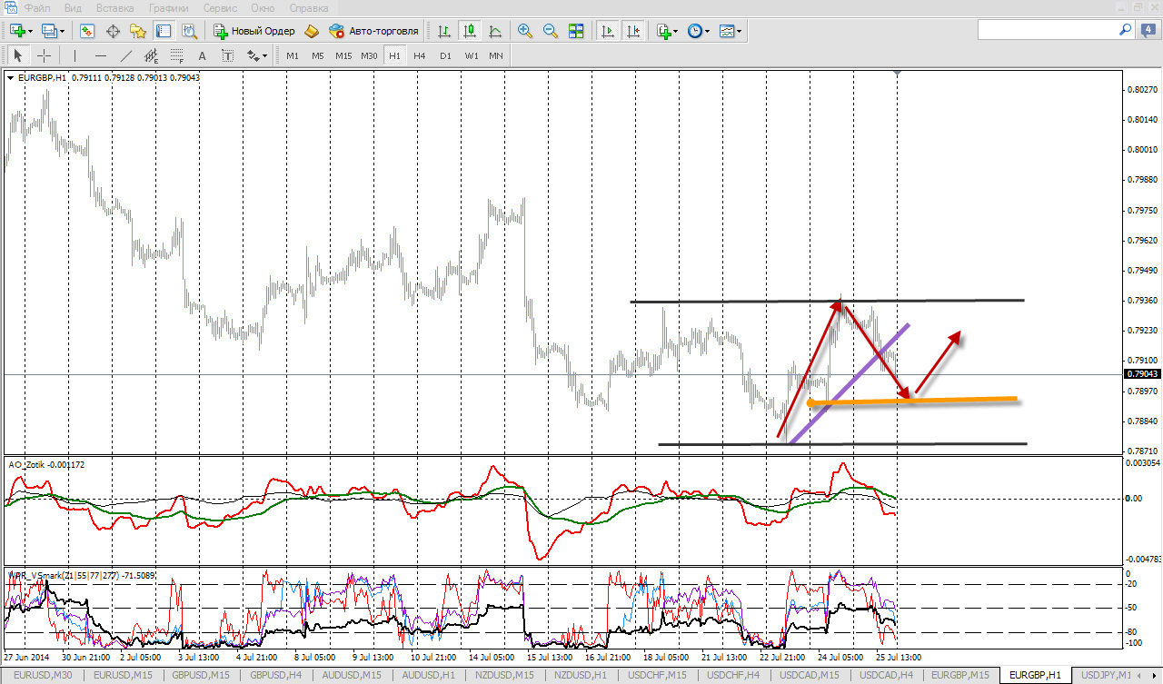The height and width of the screenshot is (684, 1163).
Task: Zoom in on the chart
Action: tap(525, 31)
